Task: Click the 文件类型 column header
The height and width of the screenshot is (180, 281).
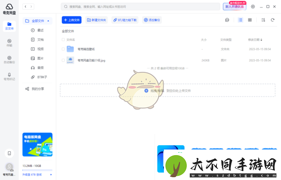Action: (226, 40)
